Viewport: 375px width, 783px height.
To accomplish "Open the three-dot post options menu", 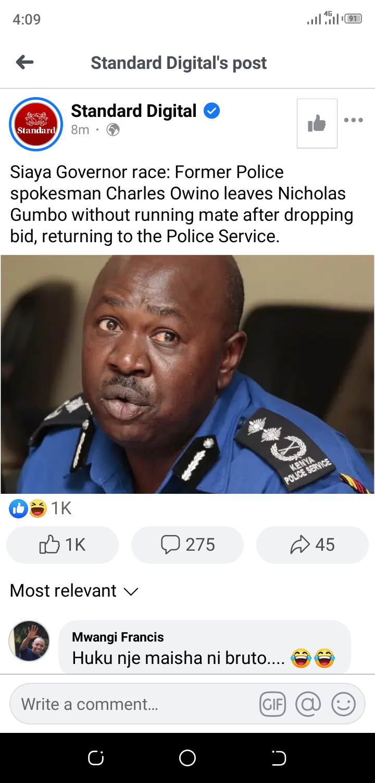I will [x=354, y=120].
